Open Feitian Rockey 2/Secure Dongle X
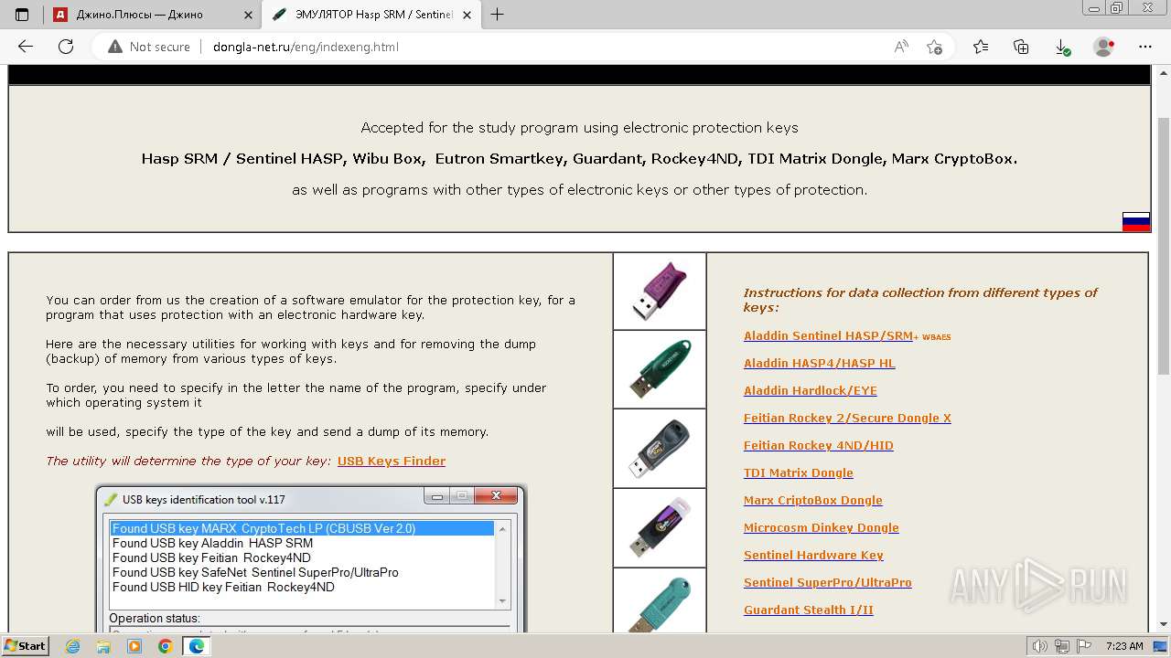The width and height of the screenshot is (1171, 658). pos(847,418)
